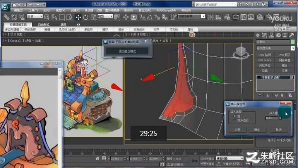
Task: Switch to the 自由形式 ribbon tab
Action: coord(43,24)
